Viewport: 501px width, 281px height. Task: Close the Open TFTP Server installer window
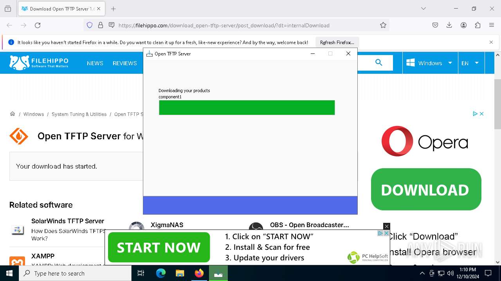click(x=348, y=53)
